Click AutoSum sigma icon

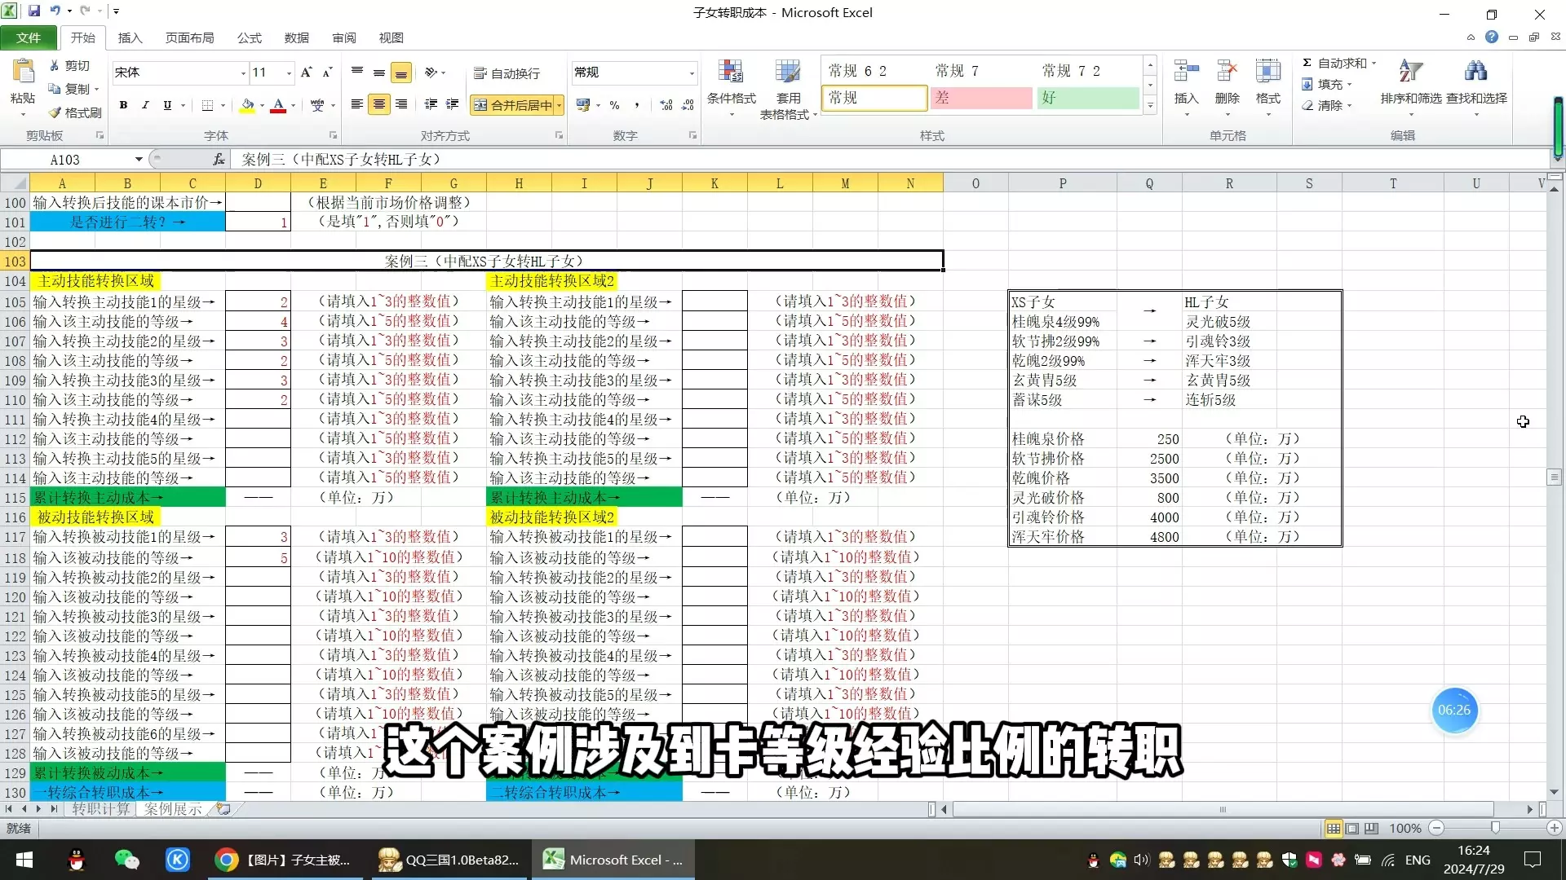tap(1307, 64)
